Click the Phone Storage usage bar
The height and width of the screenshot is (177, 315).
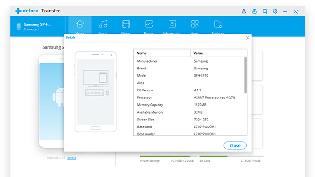168,156
